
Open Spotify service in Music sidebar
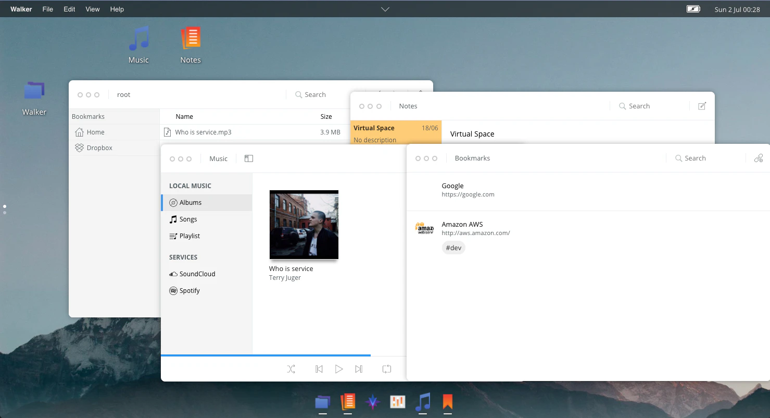190,291
